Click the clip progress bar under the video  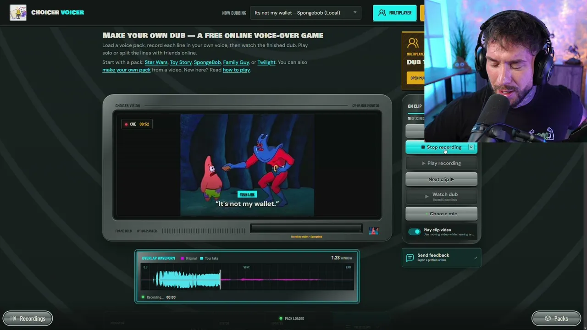pos(306,228)
